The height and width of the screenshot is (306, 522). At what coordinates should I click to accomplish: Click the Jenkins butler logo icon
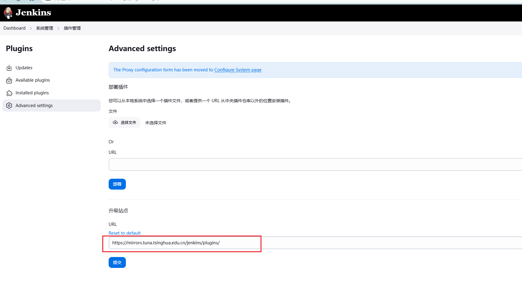point(8,13)
